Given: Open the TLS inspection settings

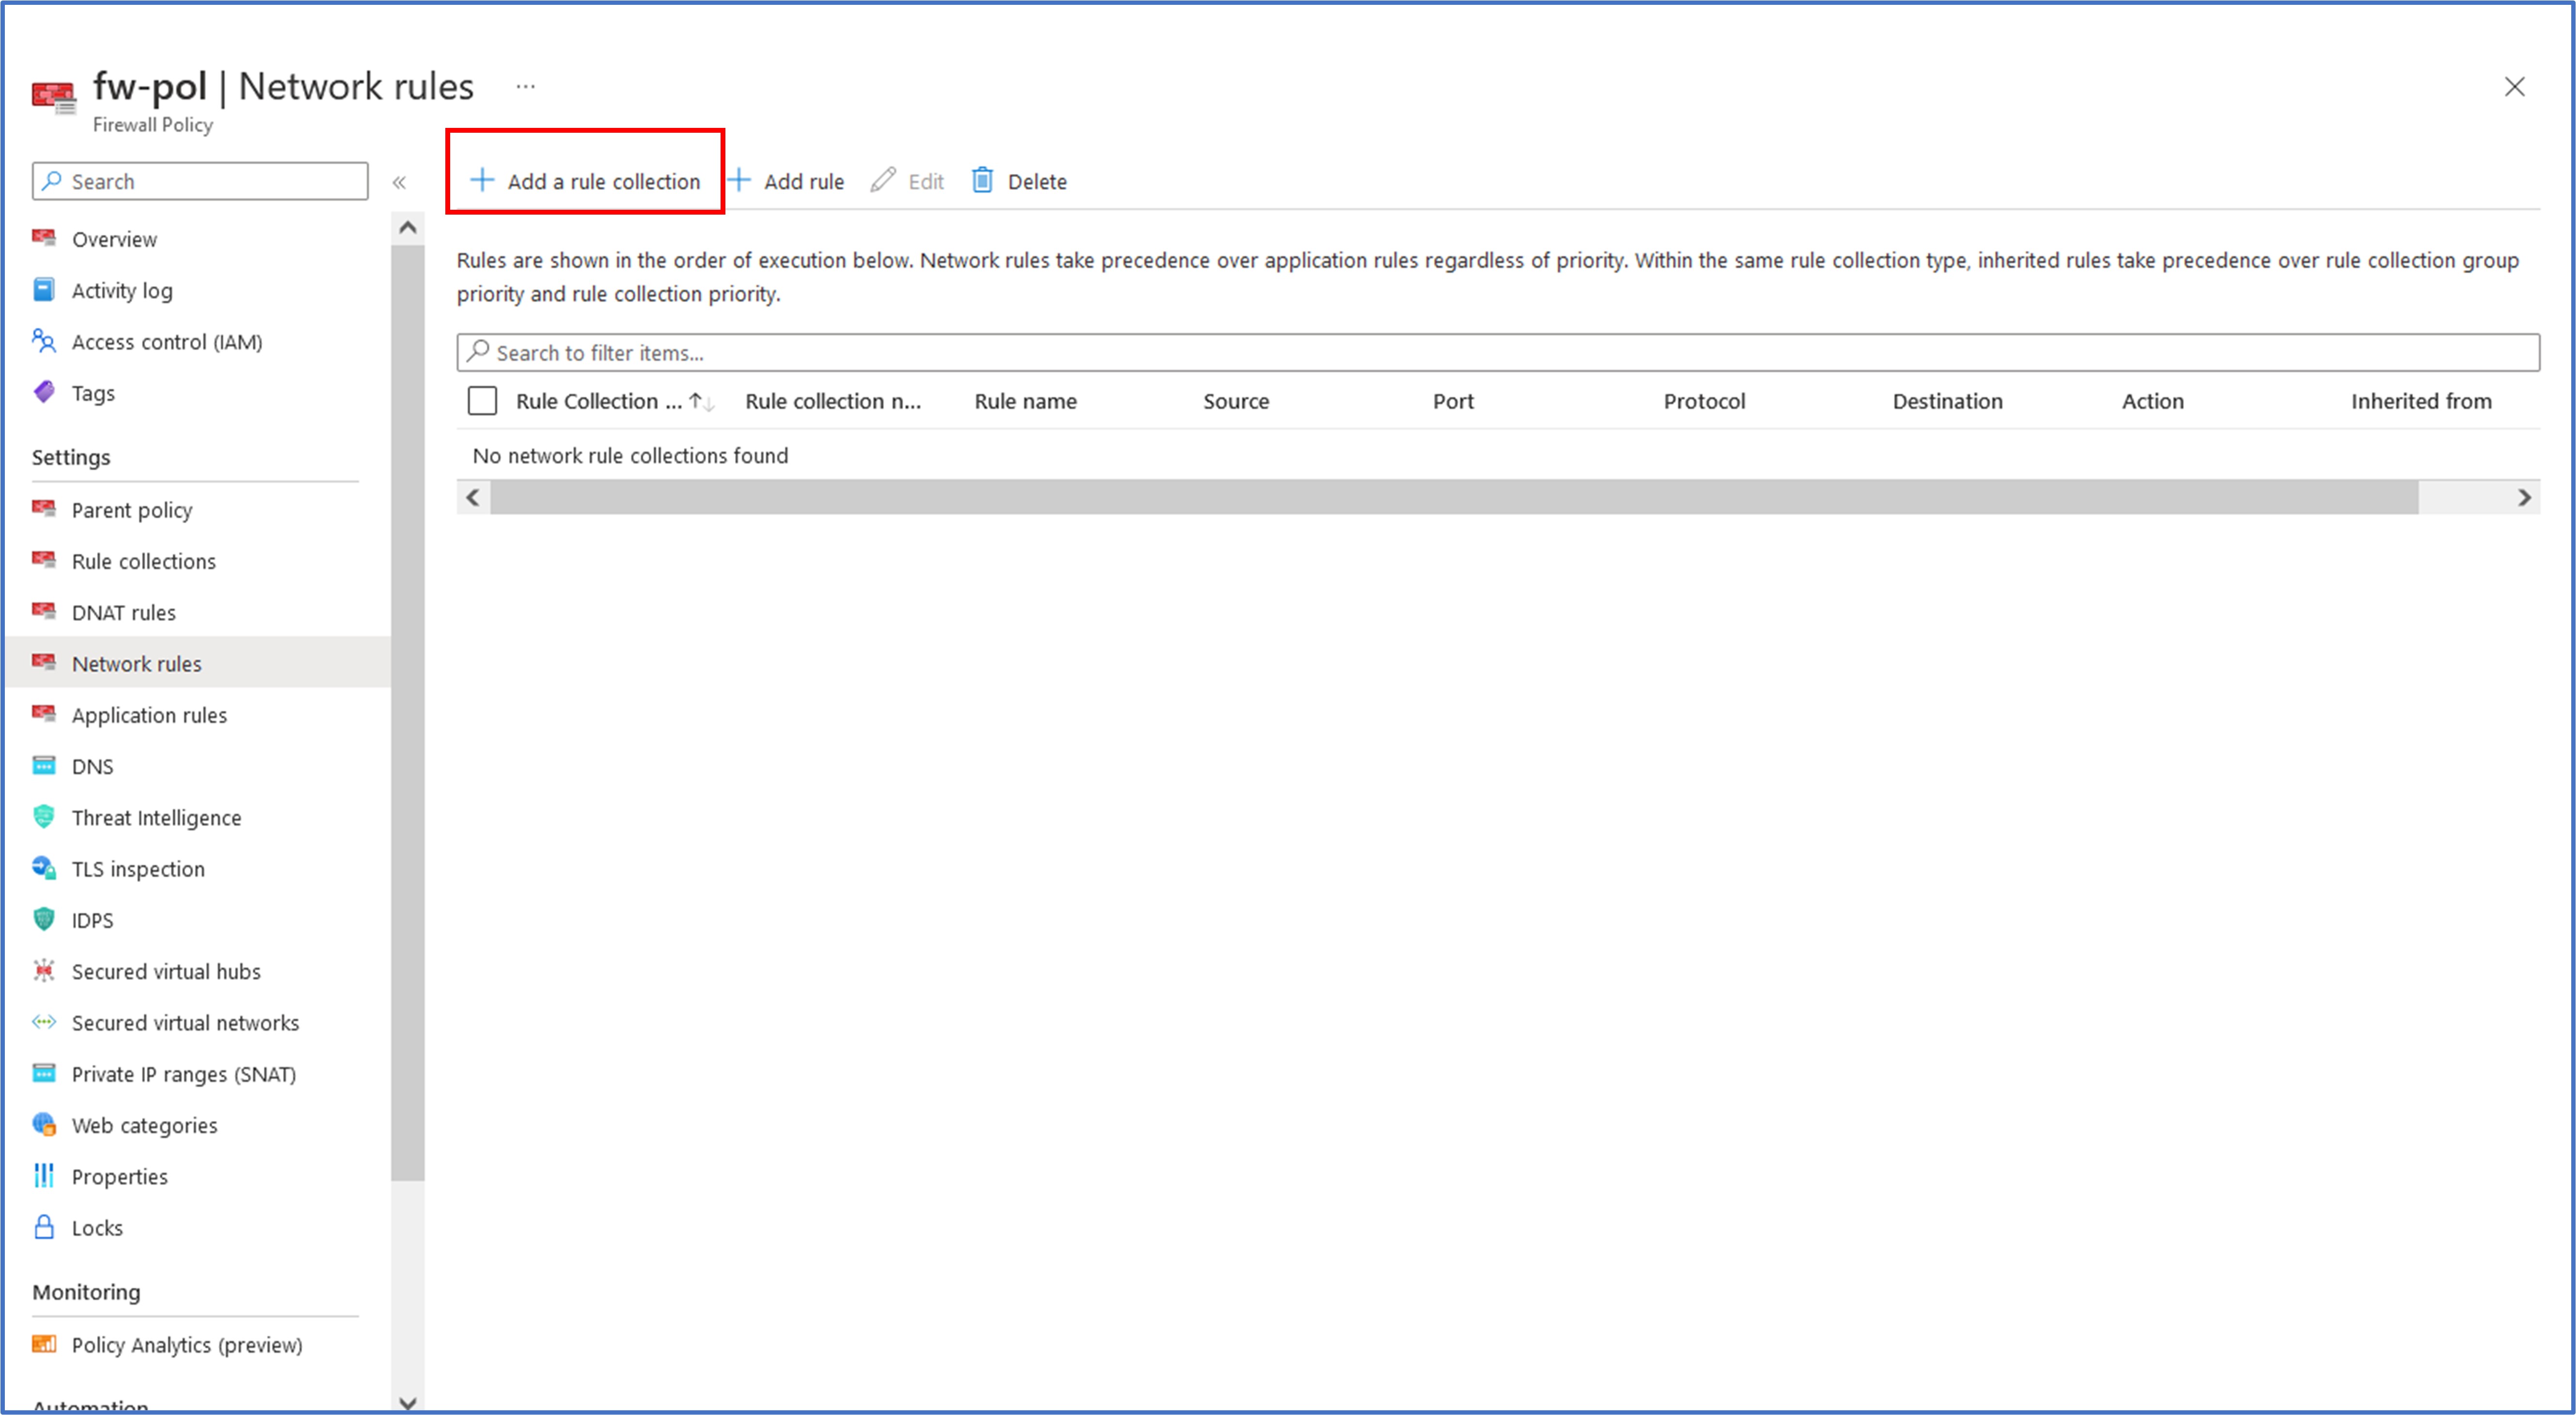Looking at the screenshot, I should (138, 869).
